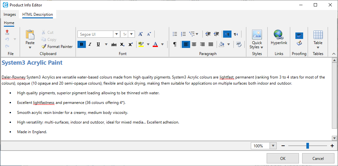The image size is (338, 166).
Task: Click the Cancel button
Action: click(x=318, y=158)
